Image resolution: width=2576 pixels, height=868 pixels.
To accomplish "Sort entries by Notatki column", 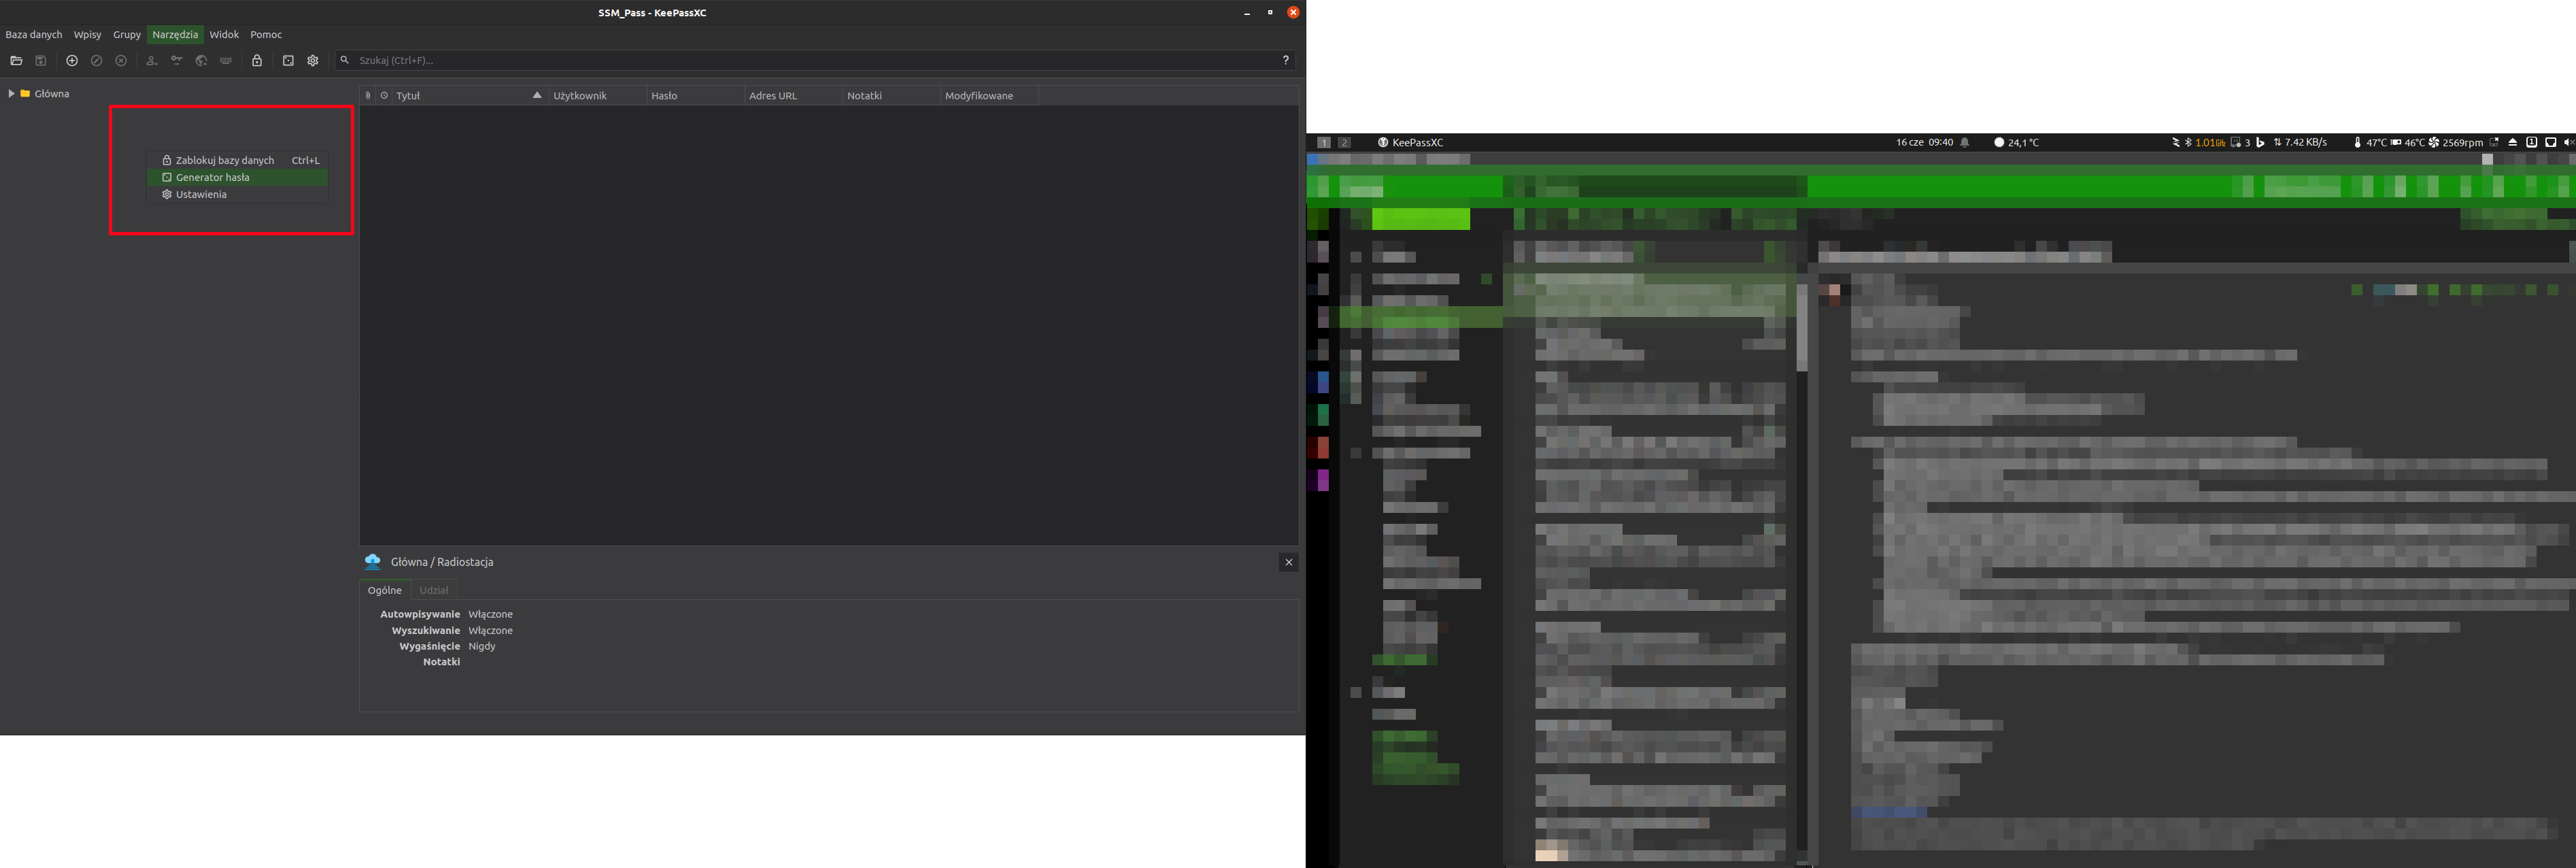I will point(891,96).
